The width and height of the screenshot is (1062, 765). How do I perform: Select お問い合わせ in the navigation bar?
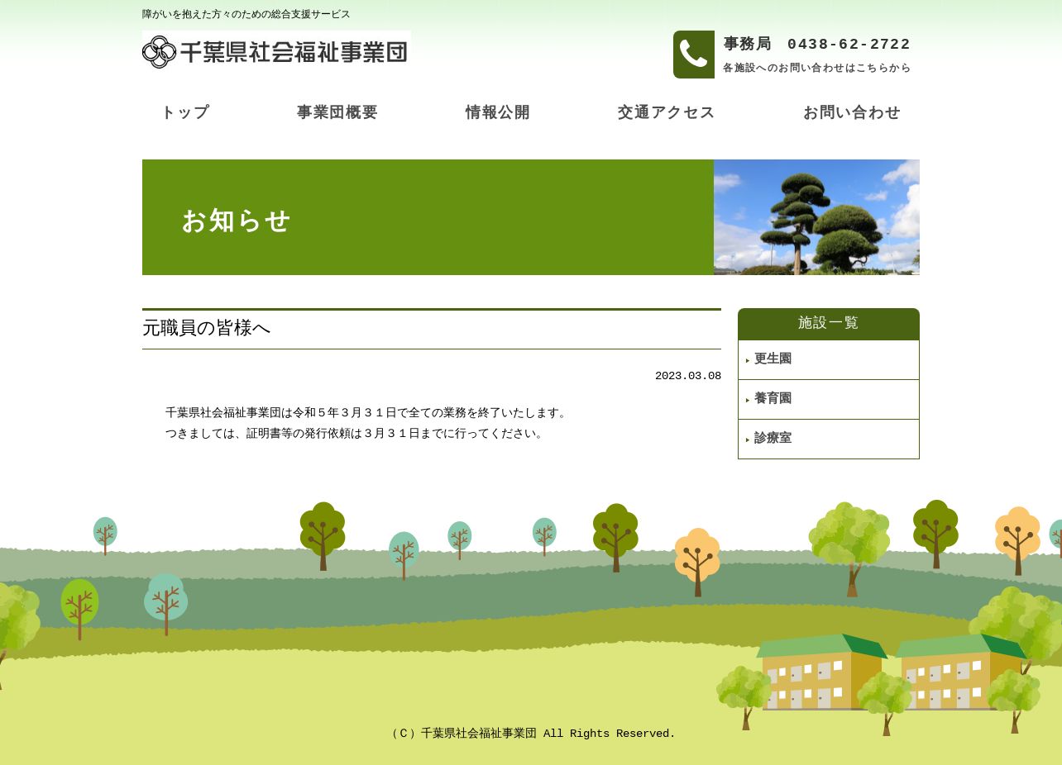pos(852,112)
